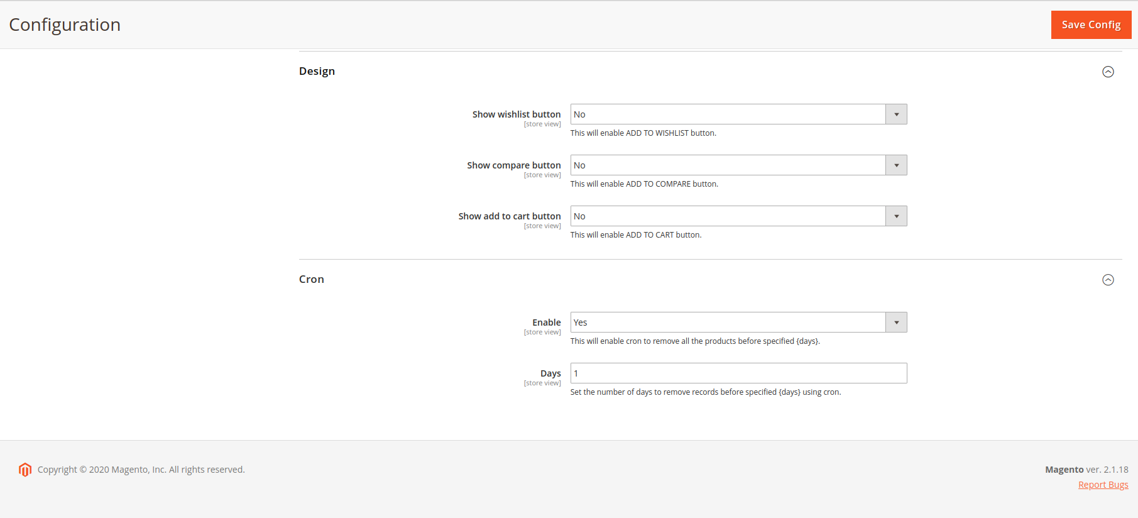Click the Magento version text in the footer
Viewport: 1138px width, 518px height.
1086,470
